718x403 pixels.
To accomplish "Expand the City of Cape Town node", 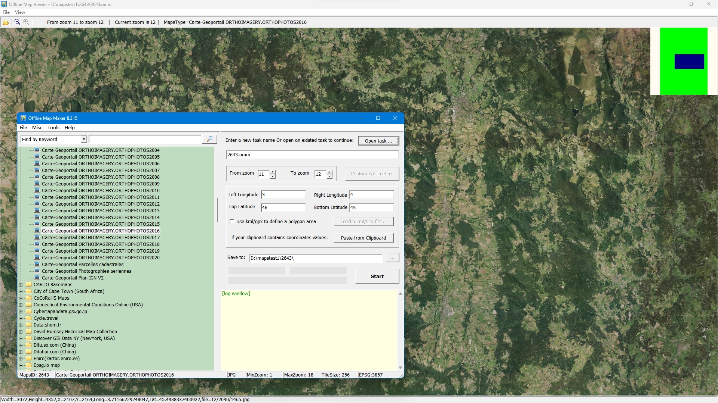I will tap(21, 291).
